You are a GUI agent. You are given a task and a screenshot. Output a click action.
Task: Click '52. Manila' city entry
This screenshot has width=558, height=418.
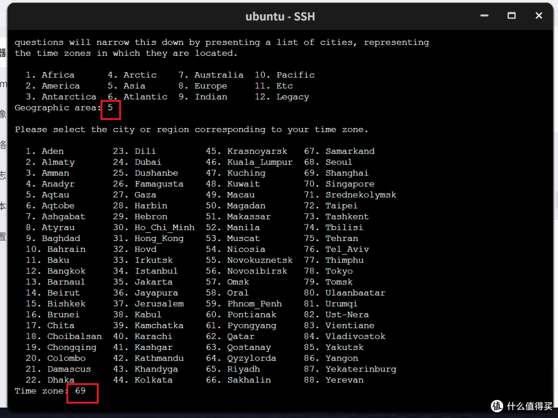tap(233, 228)
